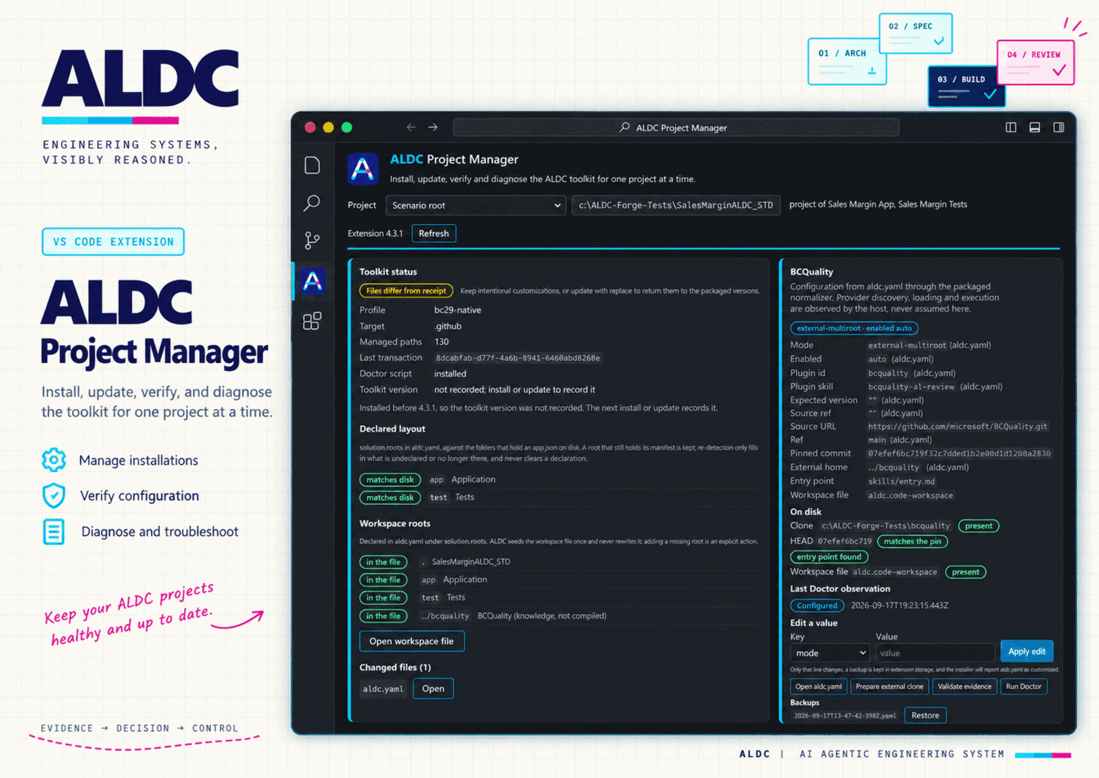The width and height of the screenshot is (1099, 778).
Task: Open the changed aldc.yaml file
Action: click(x=433, y=689)
